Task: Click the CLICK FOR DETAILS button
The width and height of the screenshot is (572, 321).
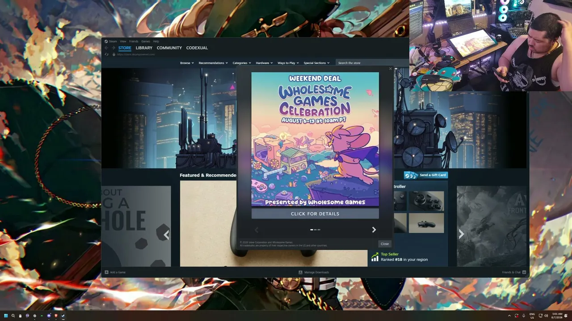Action: [x=315, y=214]
